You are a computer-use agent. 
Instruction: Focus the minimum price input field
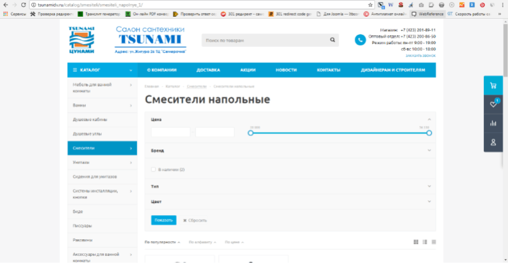tap(171, 132)
